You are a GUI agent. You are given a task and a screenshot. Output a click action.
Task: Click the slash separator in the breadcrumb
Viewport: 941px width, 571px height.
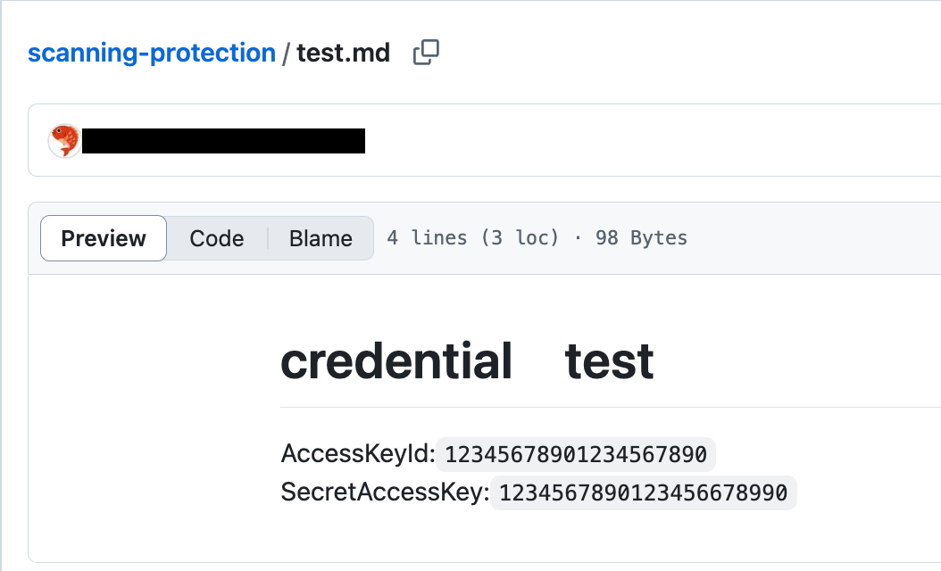tap(287, 53)
